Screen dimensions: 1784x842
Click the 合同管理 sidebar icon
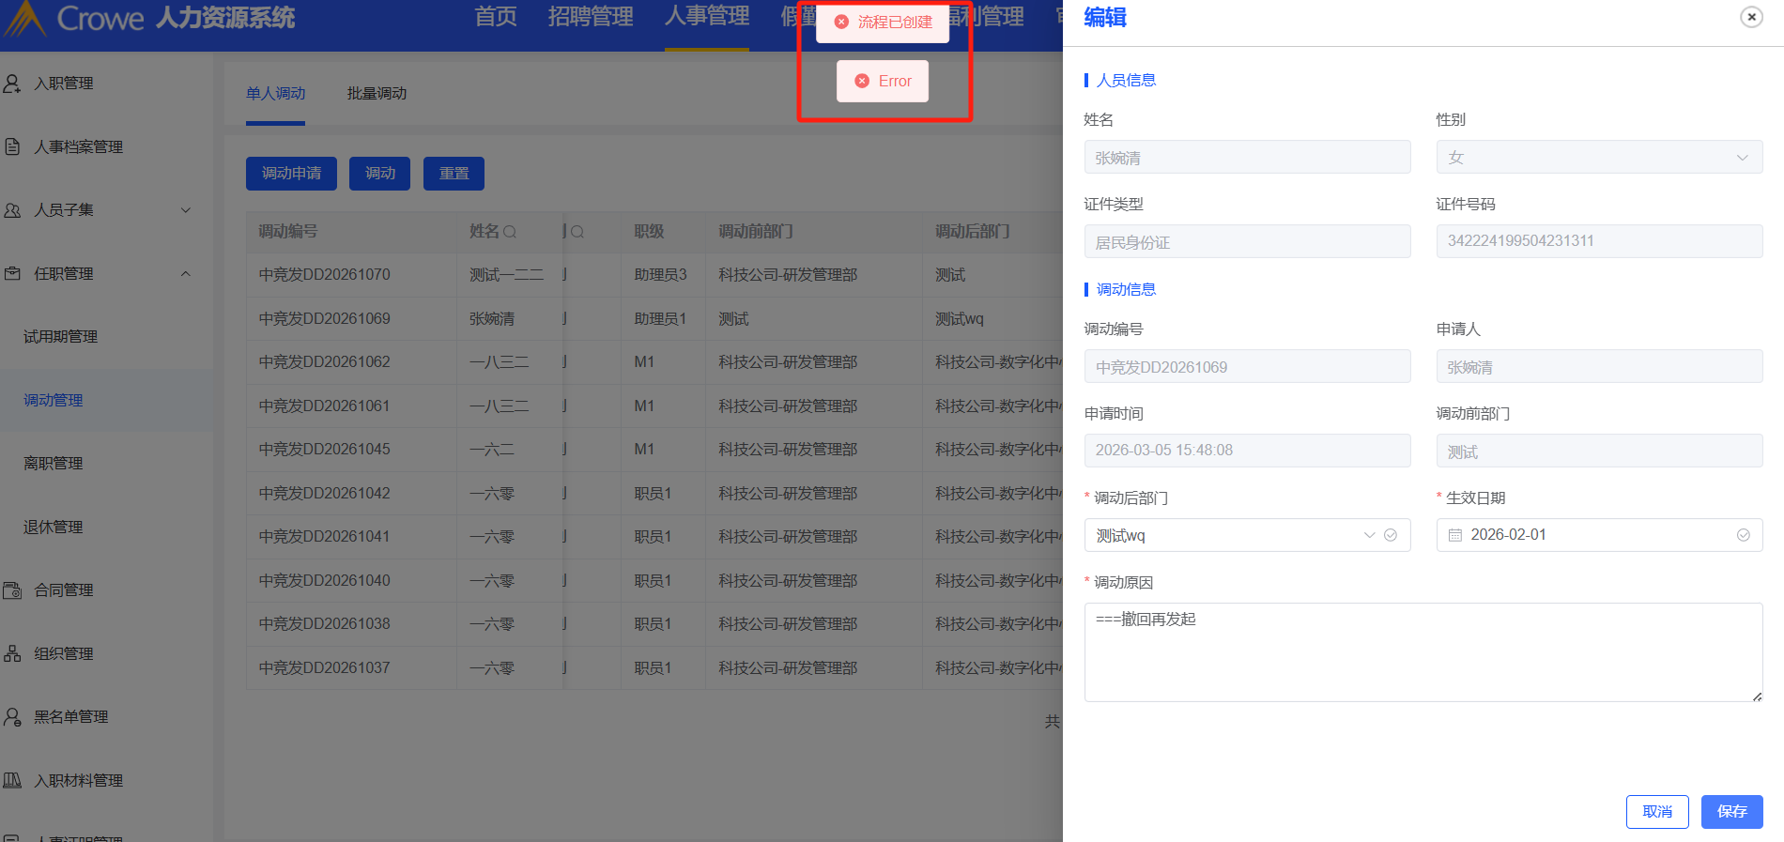12,590
